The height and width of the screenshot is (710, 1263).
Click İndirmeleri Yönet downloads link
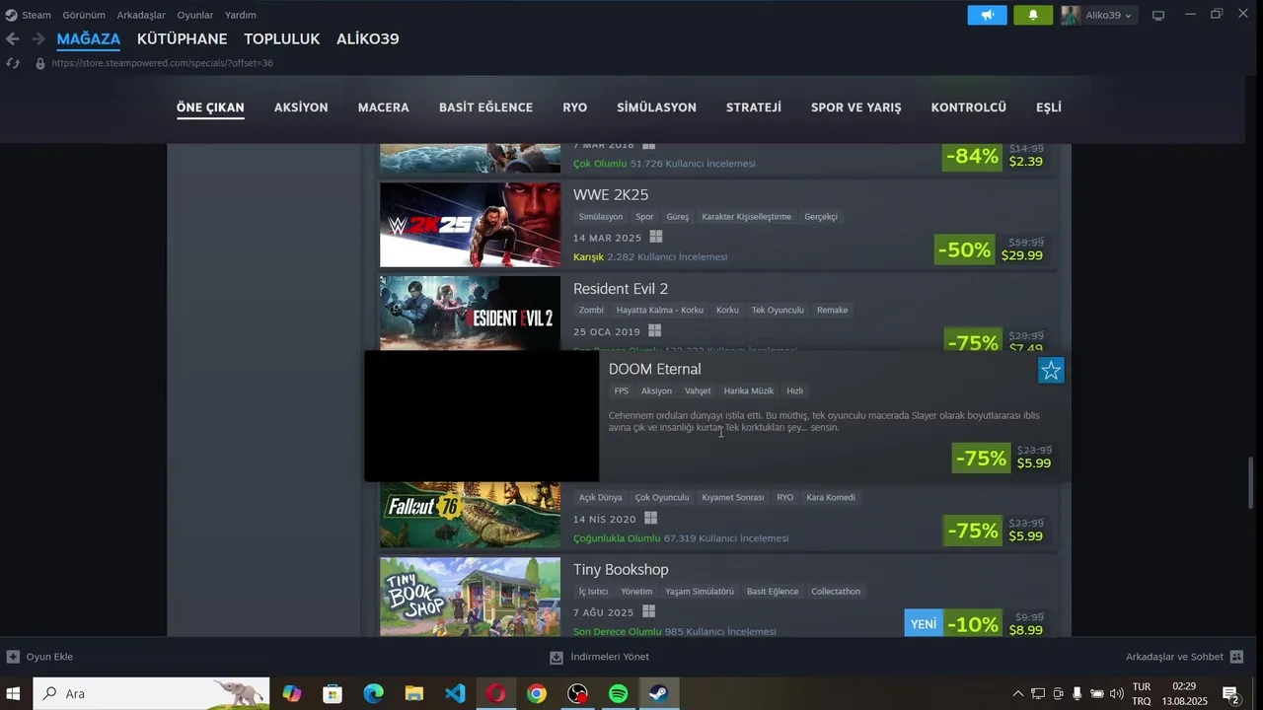point(600,657)
